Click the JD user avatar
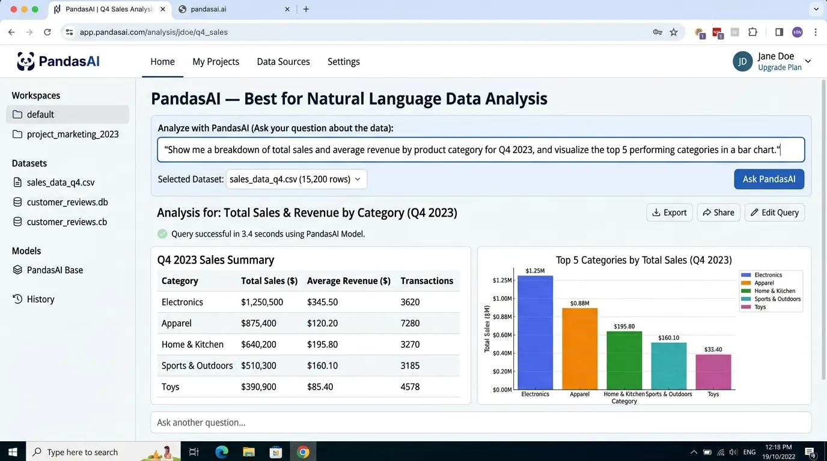Image resolution: width=827 pixels, height=461 pixels. 743,61
